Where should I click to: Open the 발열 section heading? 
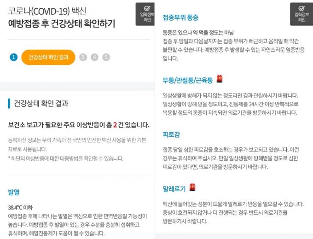coord(14,192)
